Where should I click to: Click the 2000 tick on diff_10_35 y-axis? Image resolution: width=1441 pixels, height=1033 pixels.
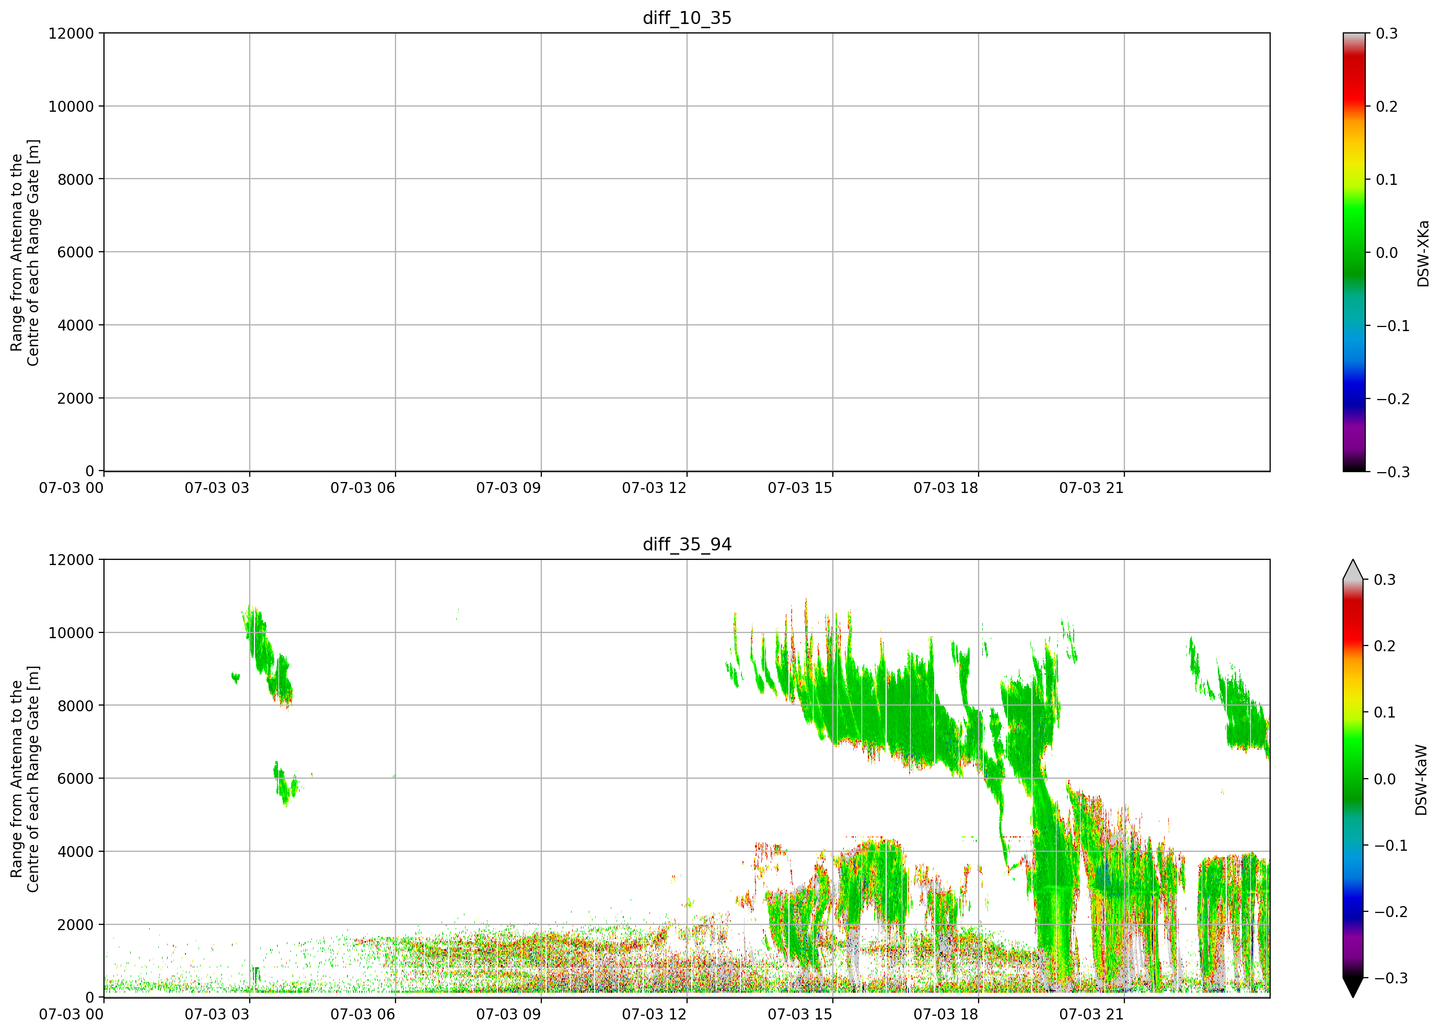coord(76,398)
